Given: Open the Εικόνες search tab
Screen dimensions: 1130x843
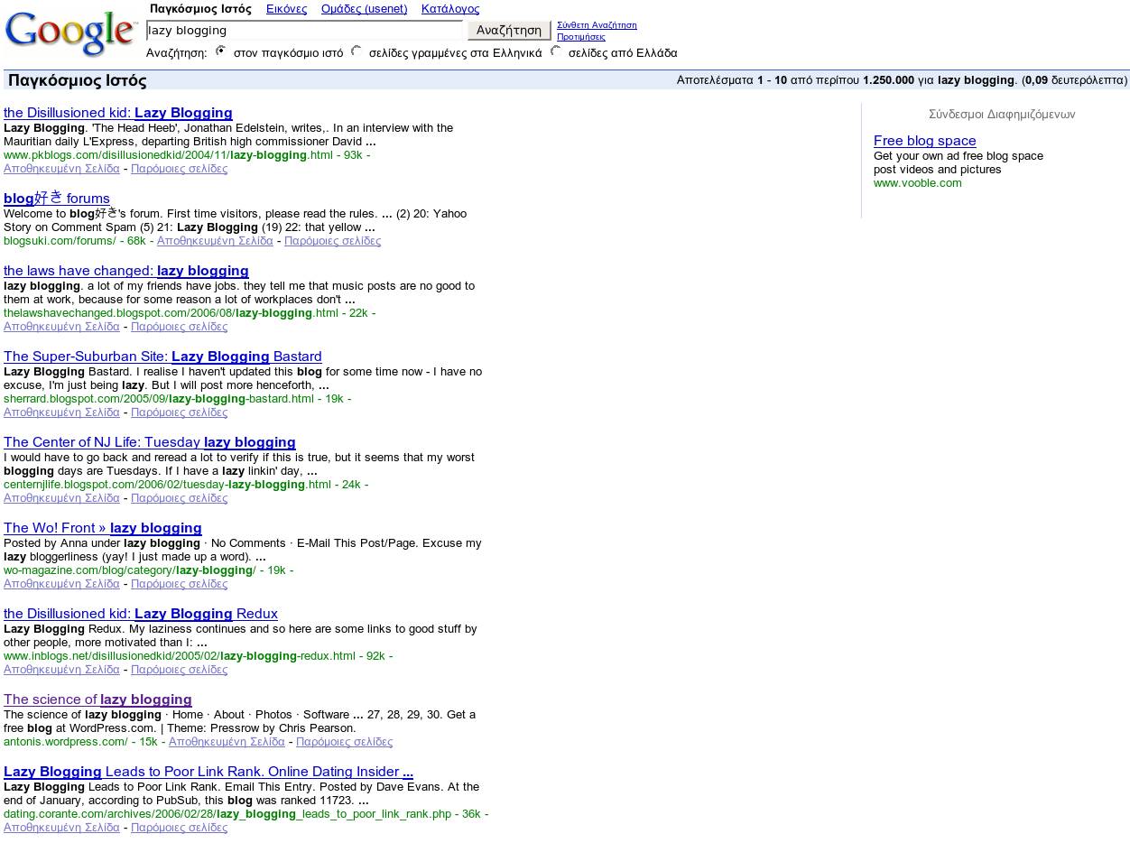Looking at the screenshot, I should 284,9.
